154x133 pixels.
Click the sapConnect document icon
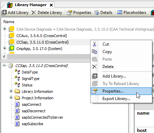17,104
